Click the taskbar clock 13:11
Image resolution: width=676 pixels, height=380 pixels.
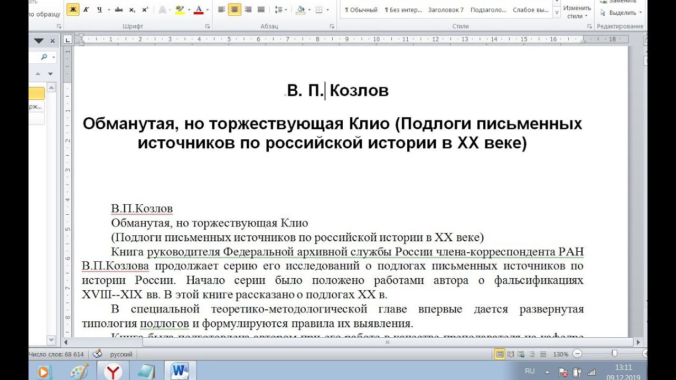pos(623,367)
